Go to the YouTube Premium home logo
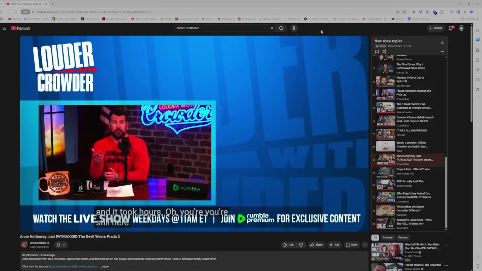482x271 pixels. (20, 28)
